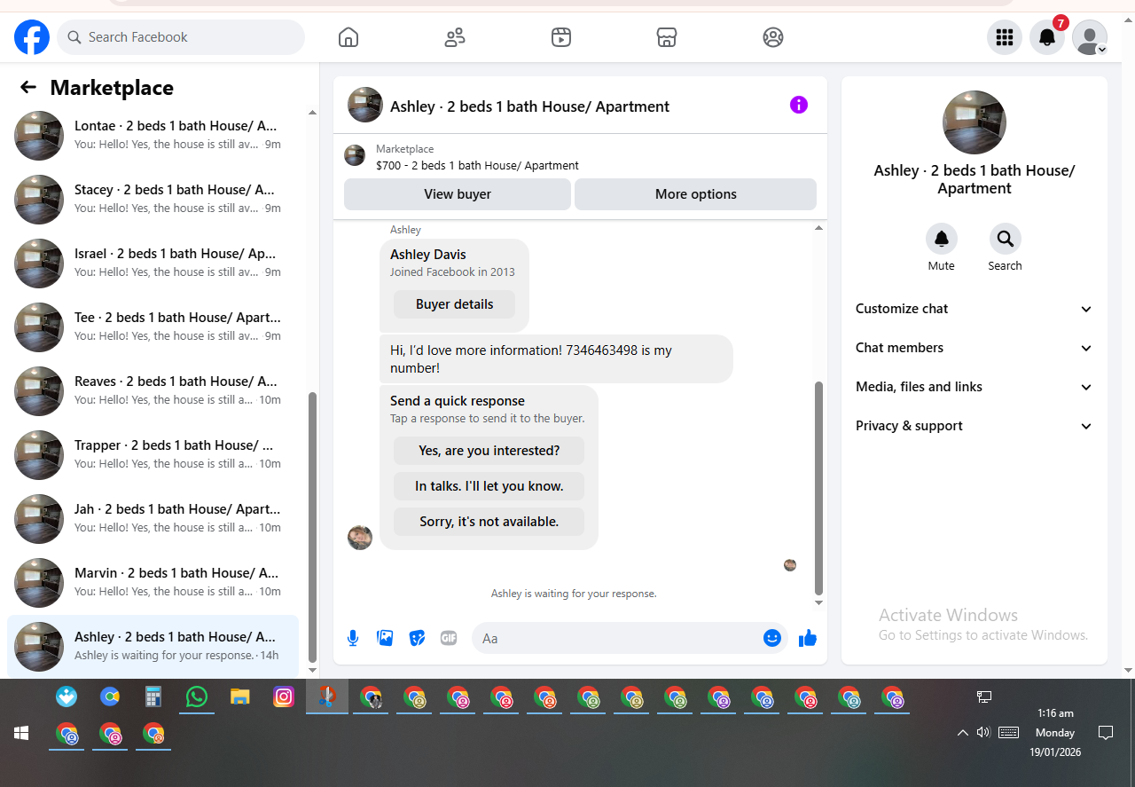Expand the Chat members section
This screenshot has height=787, width=1135.
(974, 348)
